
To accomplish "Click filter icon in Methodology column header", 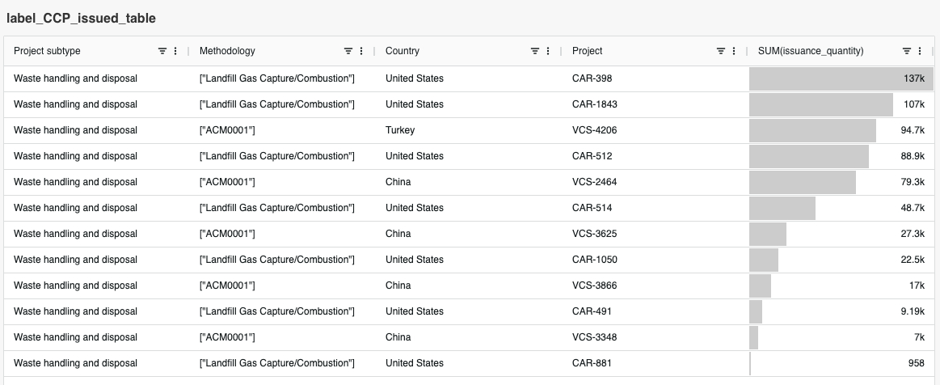I will 348,51.
